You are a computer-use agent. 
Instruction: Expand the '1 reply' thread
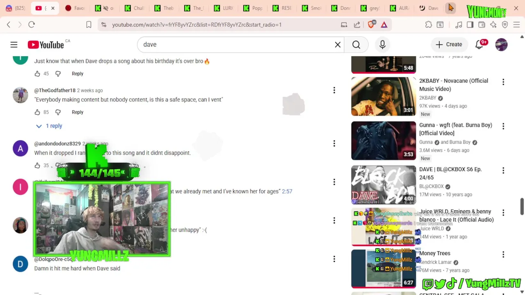pos(49,126)
